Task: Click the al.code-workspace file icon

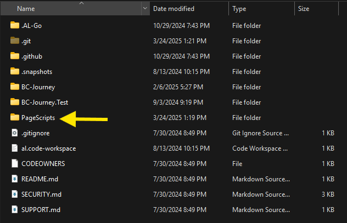Action: coord(15,148)
